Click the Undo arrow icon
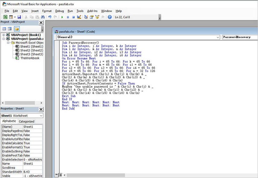This screenshot has width=258, height=178. tap(50, 17)
